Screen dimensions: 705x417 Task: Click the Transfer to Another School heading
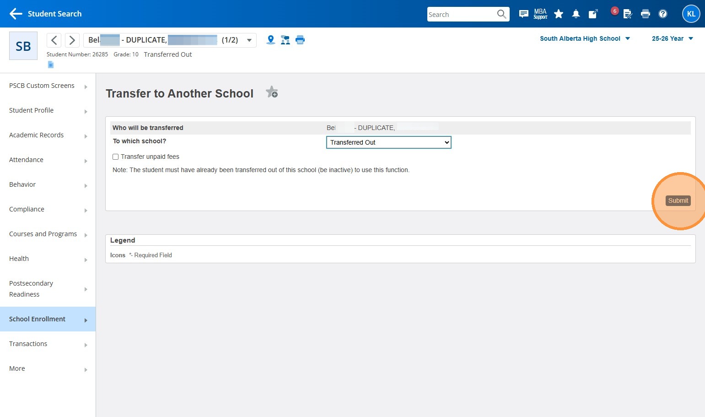179,93
